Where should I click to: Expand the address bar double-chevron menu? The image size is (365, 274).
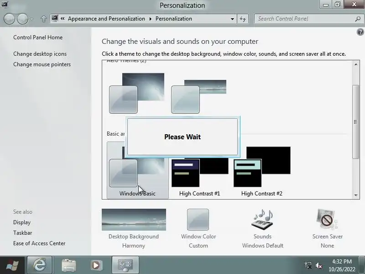coord(63,18)
